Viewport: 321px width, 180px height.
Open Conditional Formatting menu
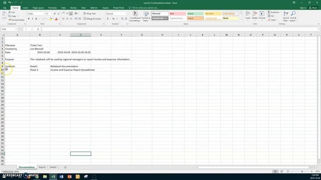[x=135, y=16]
